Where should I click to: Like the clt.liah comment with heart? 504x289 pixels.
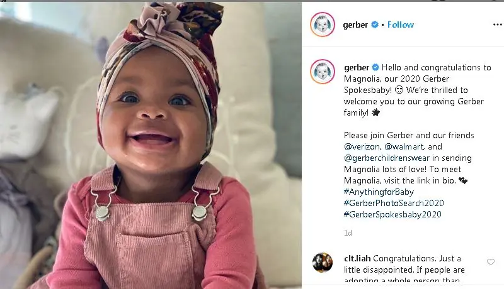[491, 262]
